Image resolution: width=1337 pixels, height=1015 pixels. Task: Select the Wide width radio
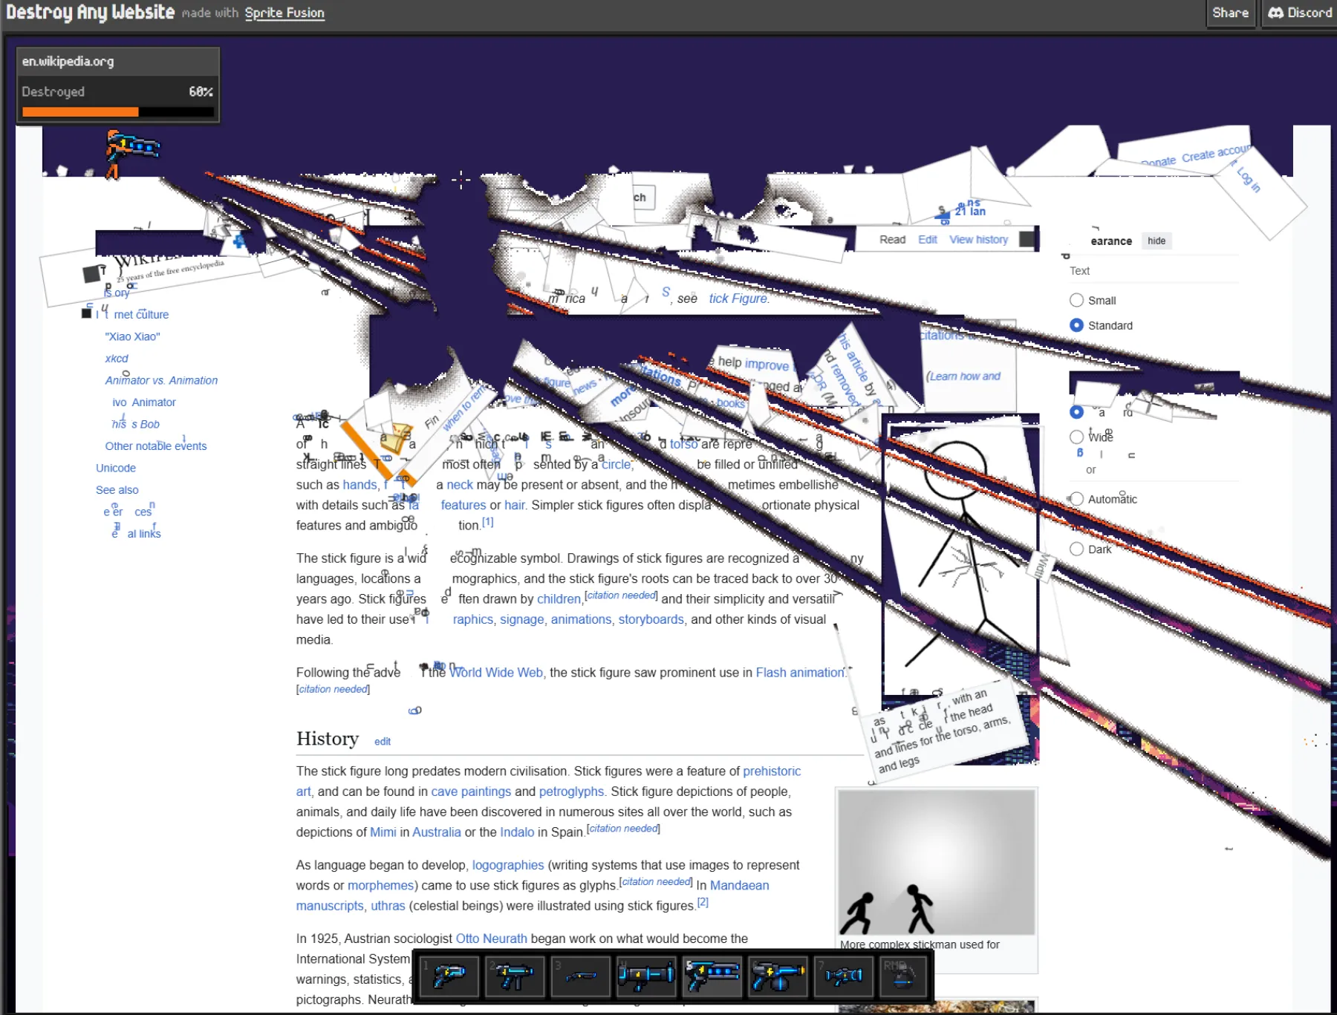(1076, 437)
